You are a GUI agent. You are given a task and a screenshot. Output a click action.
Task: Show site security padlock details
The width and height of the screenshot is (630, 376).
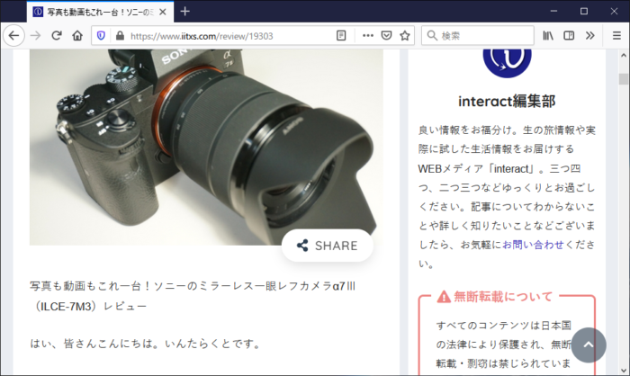(x=120, y=36)
